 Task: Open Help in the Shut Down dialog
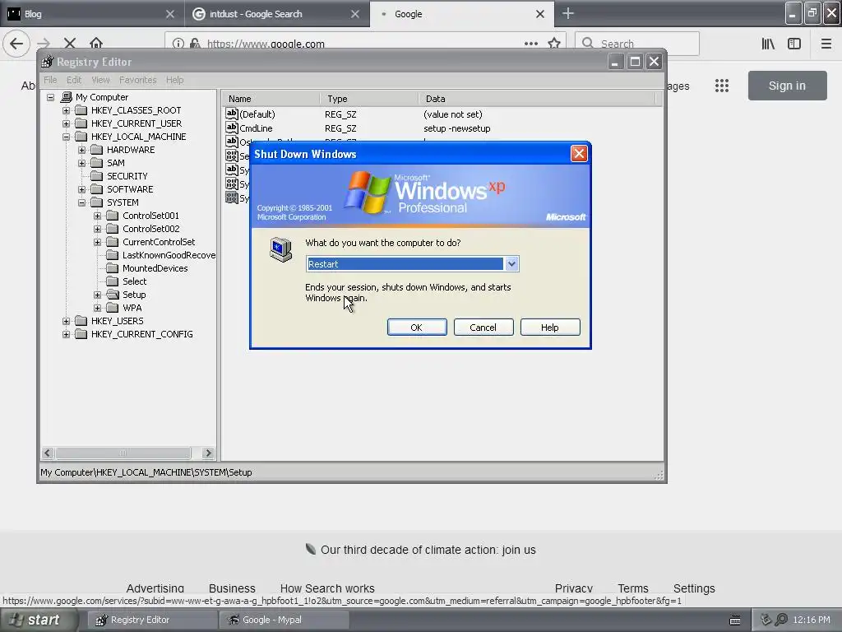tap(550, 328)
